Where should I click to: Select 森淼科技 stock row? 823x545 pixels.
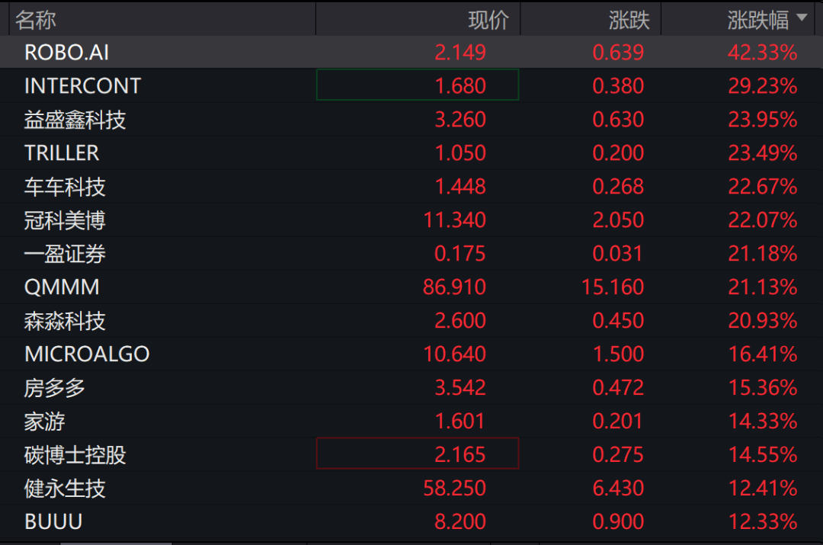pyautogui.click(x=65, y=321)
